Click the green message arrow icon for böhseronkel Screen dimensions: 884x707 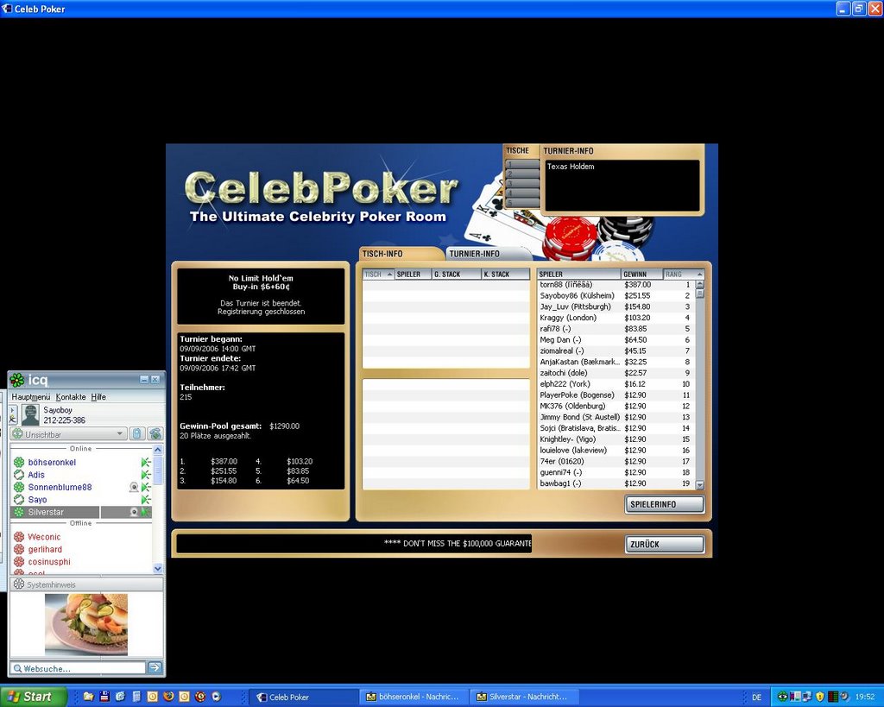coord(145,463)
